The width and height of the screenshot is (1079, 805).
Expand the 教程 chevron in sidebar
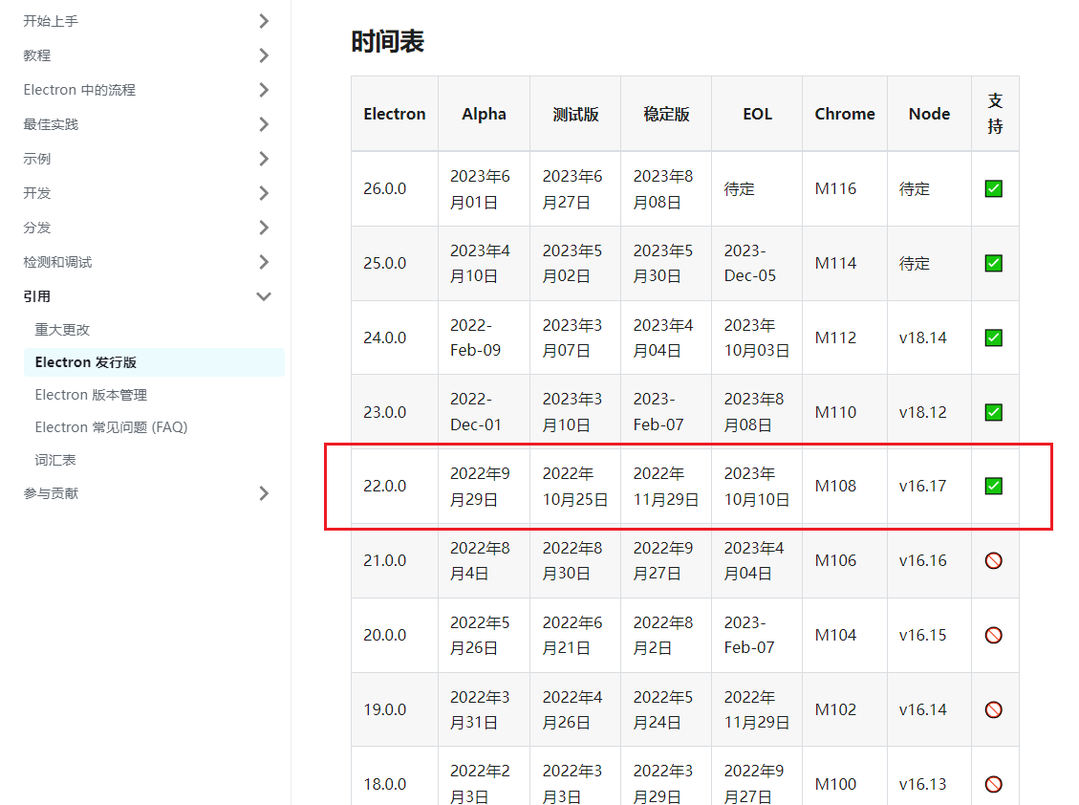tap(264, 55)
